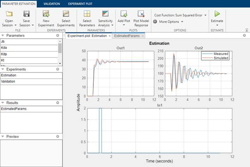Collapse the toolstrip ribbon
The height and width of the screenshot is (167, 250).
246,30
